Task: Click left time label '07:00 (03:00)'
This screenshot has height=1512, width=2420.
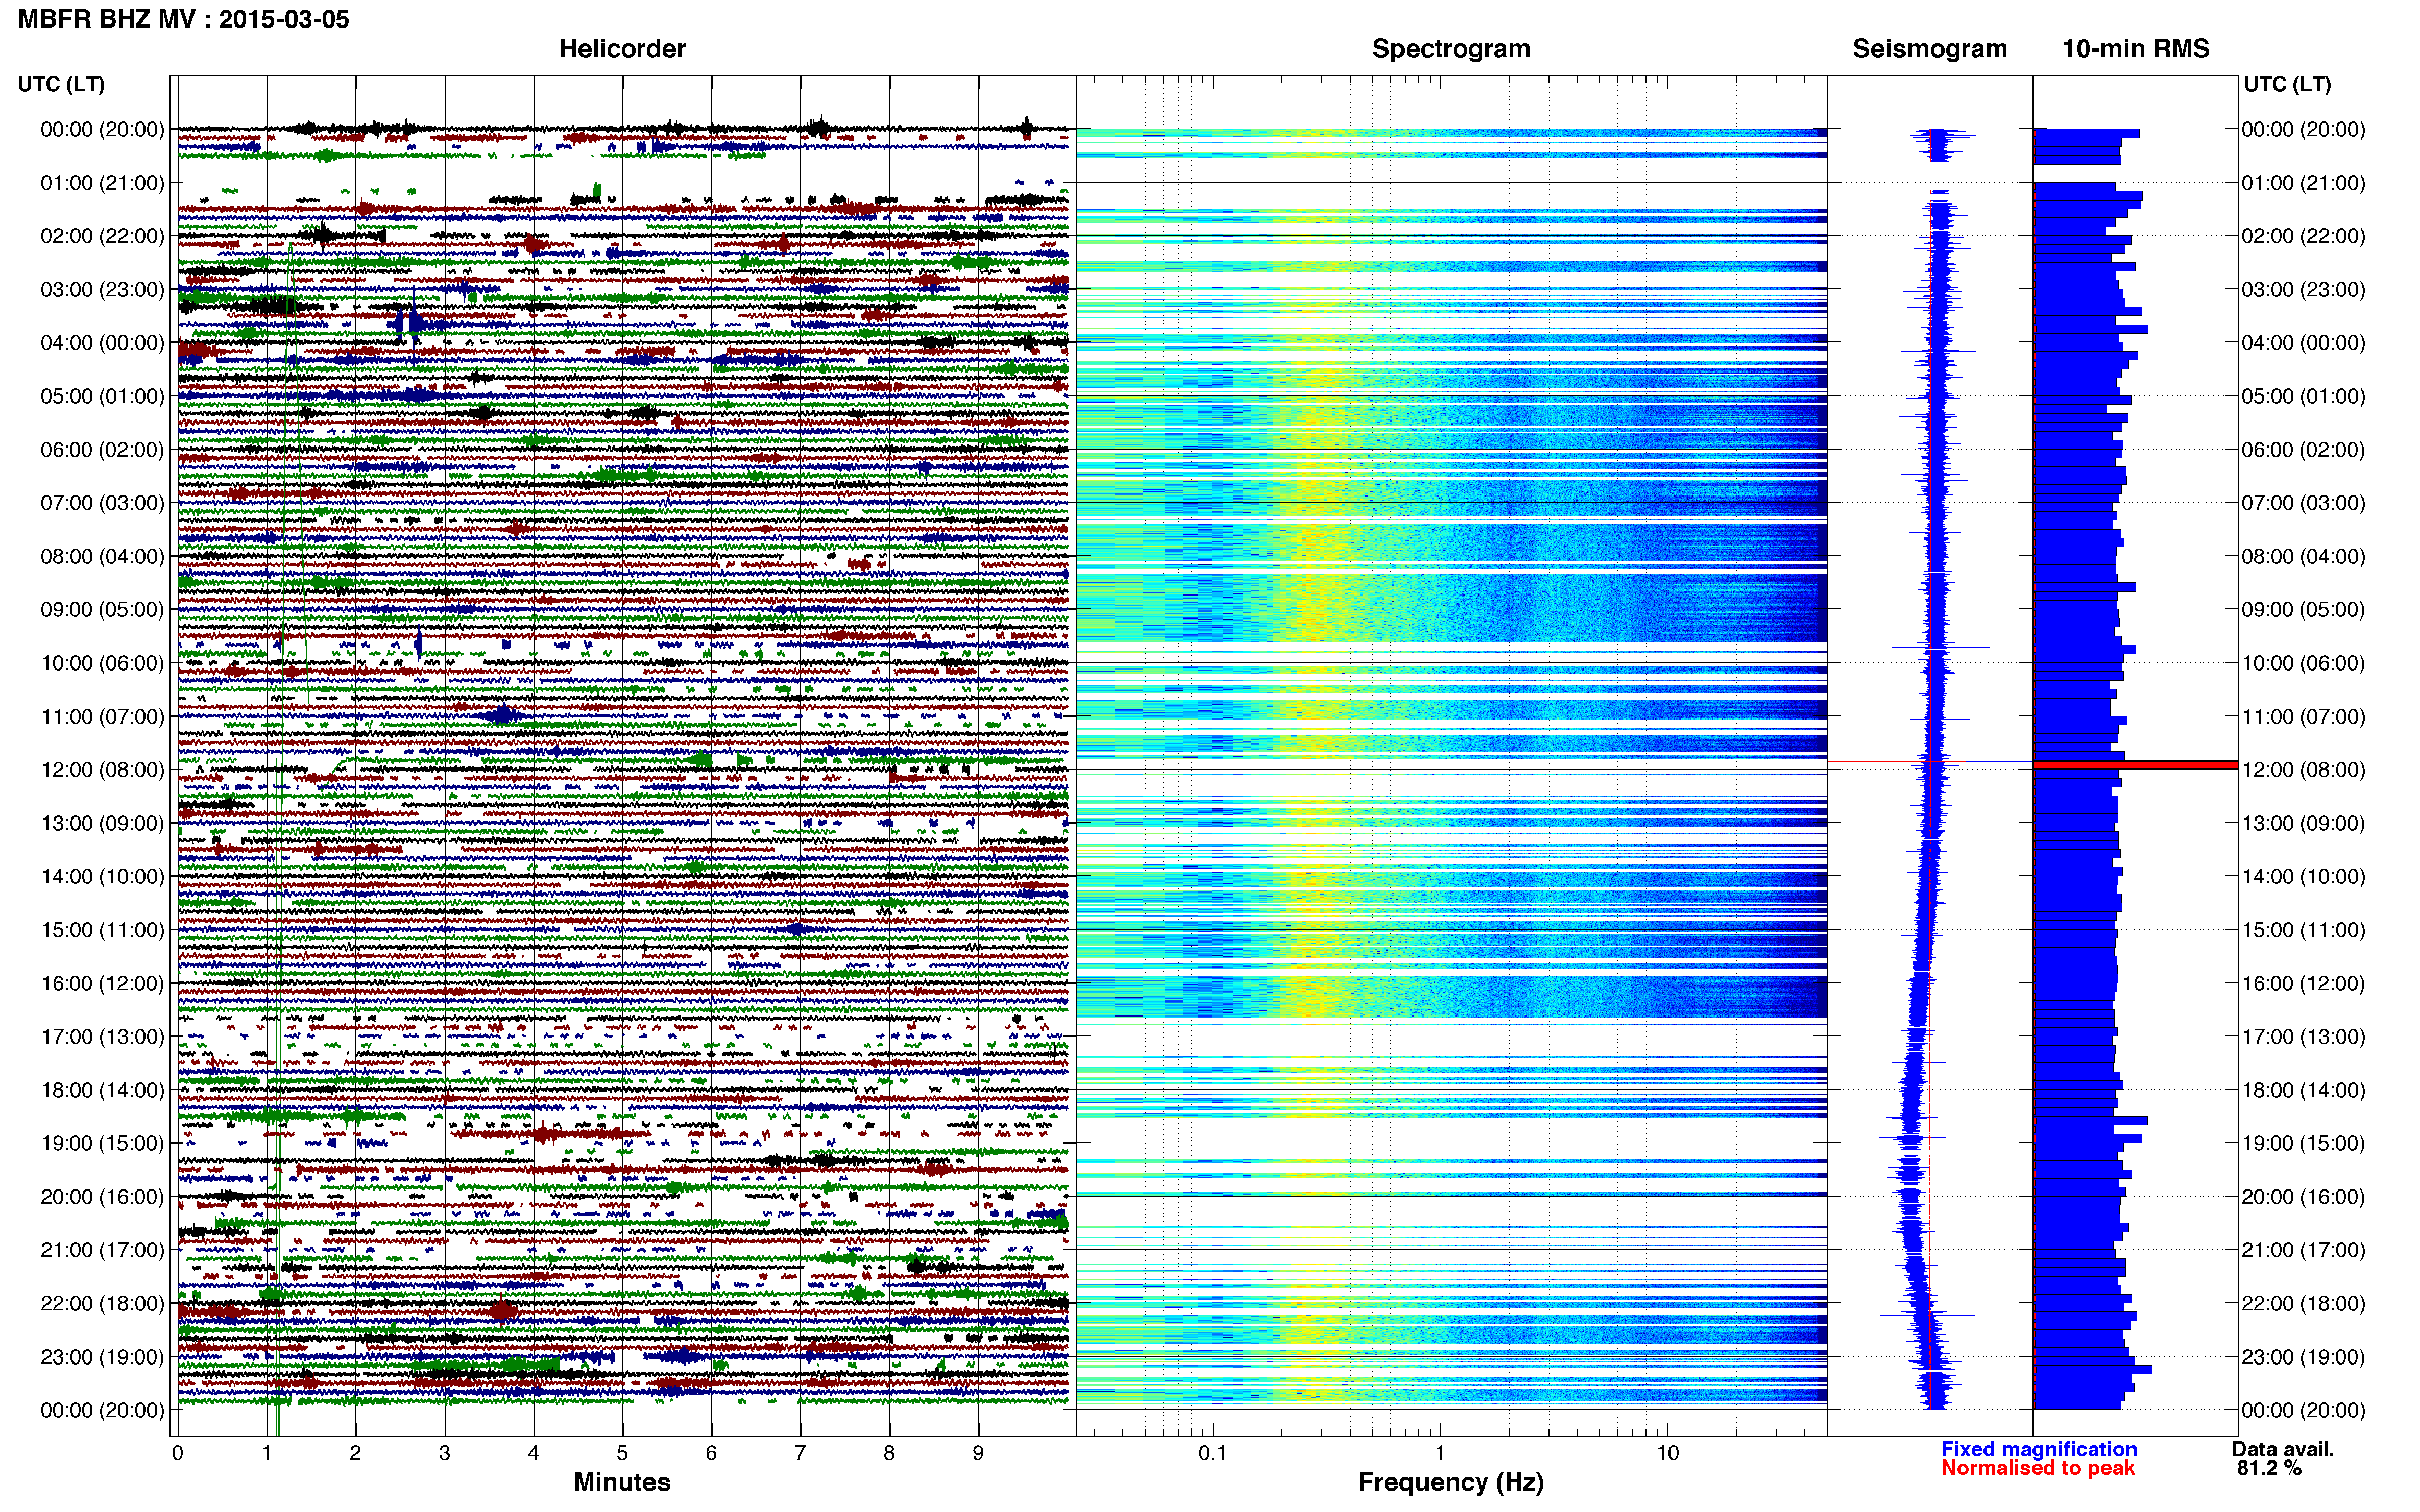Action: point(102,503)
